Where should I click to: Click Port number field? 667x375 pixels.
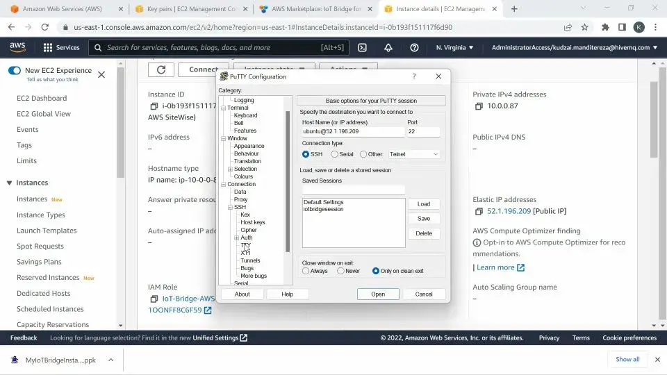[x=423, y=132]
